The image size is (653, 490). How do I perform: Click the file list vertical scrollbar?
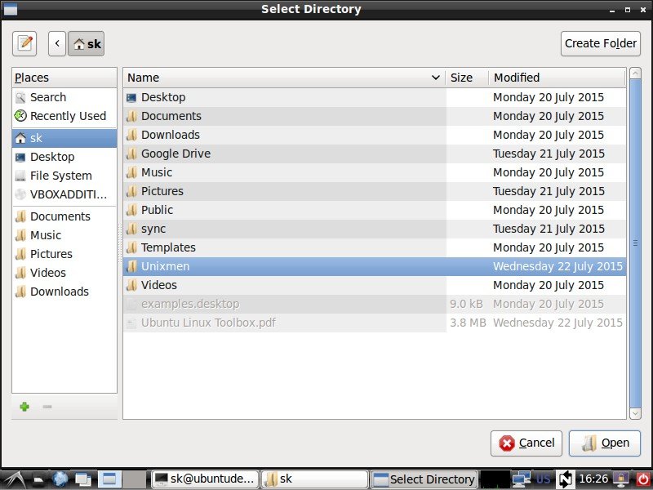(x=635, y=243)
